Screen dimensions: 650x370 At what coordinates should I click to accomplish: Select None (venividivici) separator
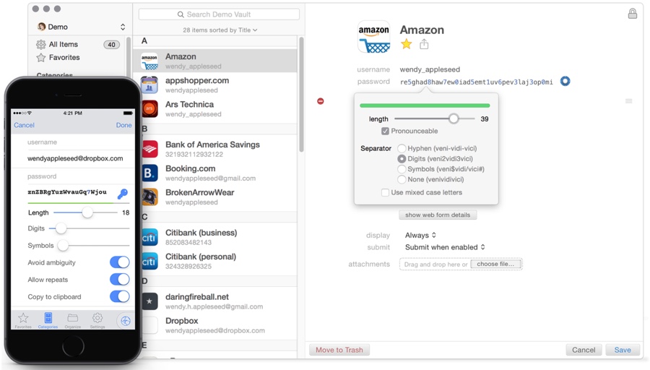click(x=402, y=179)
